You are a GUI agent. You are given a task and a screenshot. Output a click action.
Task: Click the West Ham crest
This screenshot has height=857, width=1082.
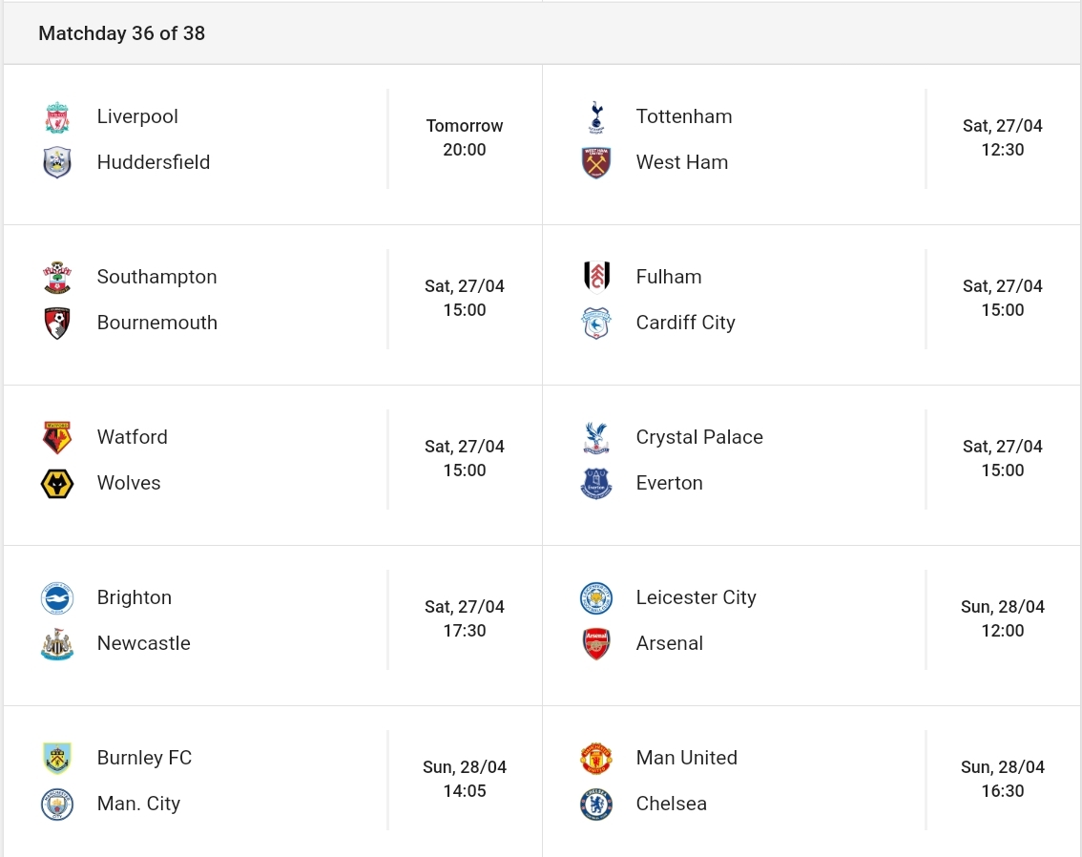pos(596,162)
